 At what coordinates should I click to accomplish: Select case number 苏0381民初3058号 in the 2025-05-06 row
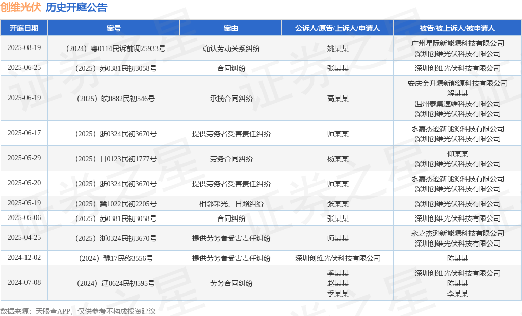point(128,218)
